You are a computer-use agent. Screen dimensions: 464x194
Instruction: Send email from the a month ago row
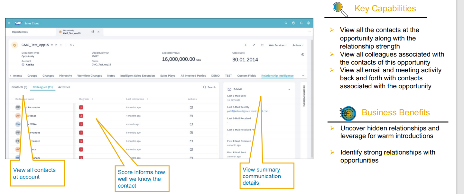[191, 124]
